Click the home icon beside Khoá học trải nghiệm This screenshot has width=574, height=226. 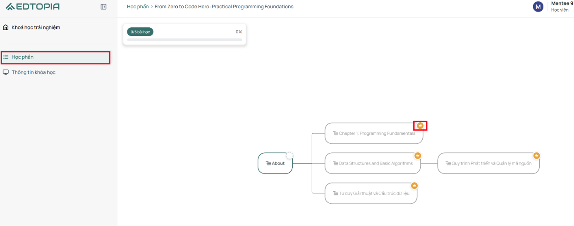[6, 27]
